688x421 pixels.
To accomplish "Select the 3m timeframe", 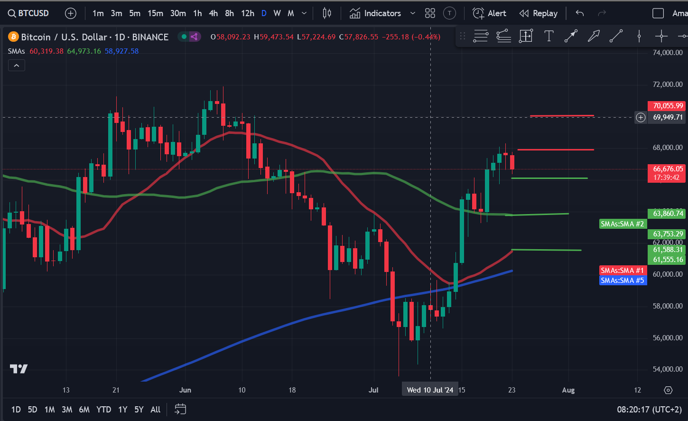I will [116, 13].
